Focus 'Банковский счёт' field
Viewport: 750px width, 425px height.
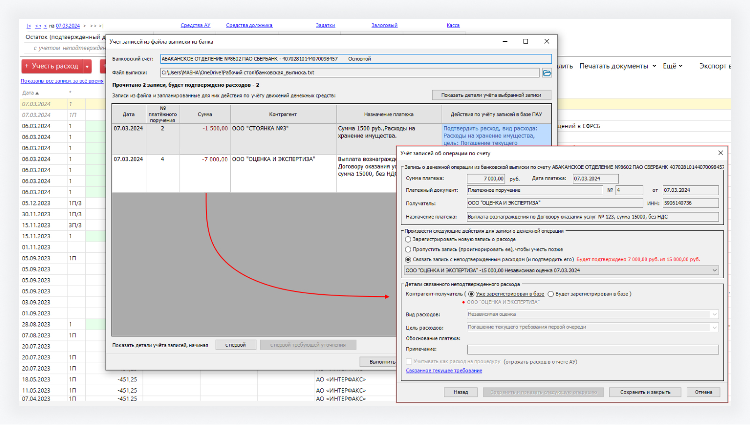[x=356, y=59]
